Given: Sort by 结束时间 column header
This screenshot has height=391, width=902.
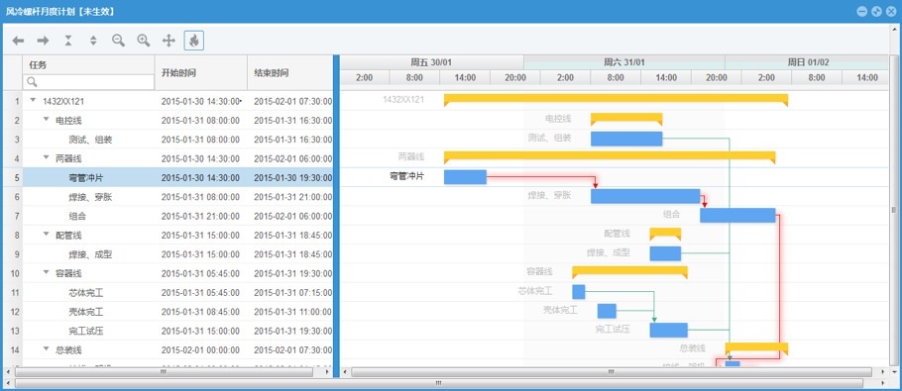Looking at the screenshot, I should tap(289, 73).
